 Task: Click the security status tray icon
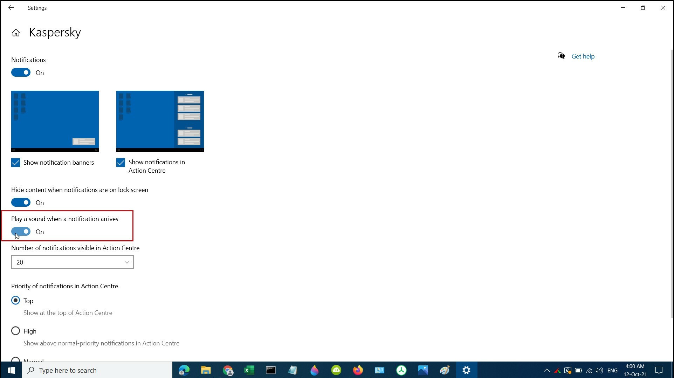pos(568,370)
